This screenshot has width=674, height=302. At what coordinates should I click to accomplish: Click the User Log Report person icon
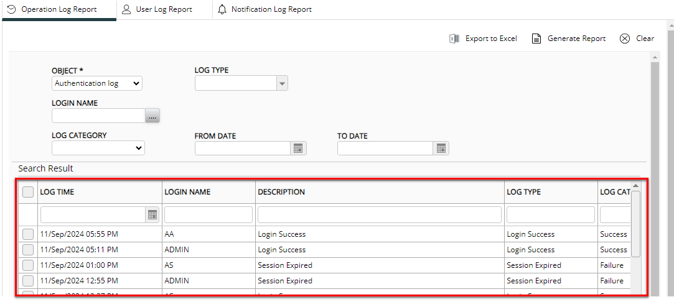tap(126, 9)
